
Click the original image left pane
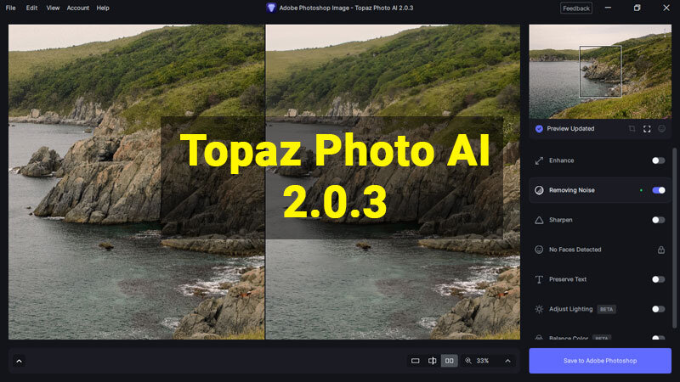pos(137,182)
